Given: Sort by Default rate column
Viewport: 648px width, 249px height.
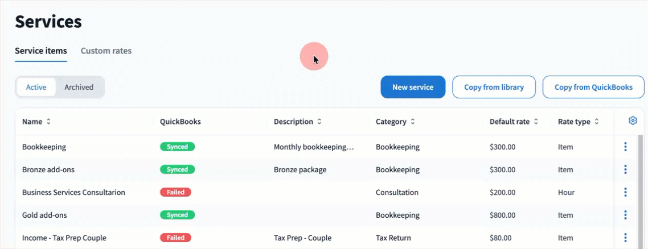Looking at the screenshot, I should click(x=514, y=122).
